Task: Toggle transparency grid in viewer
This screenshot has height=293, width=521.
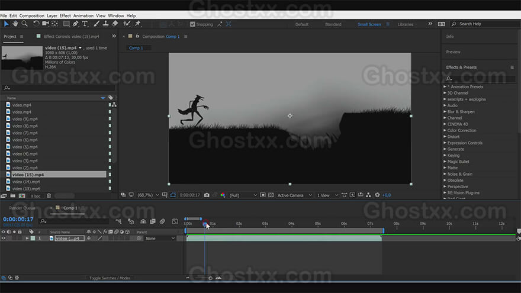Action: [271, 195]
